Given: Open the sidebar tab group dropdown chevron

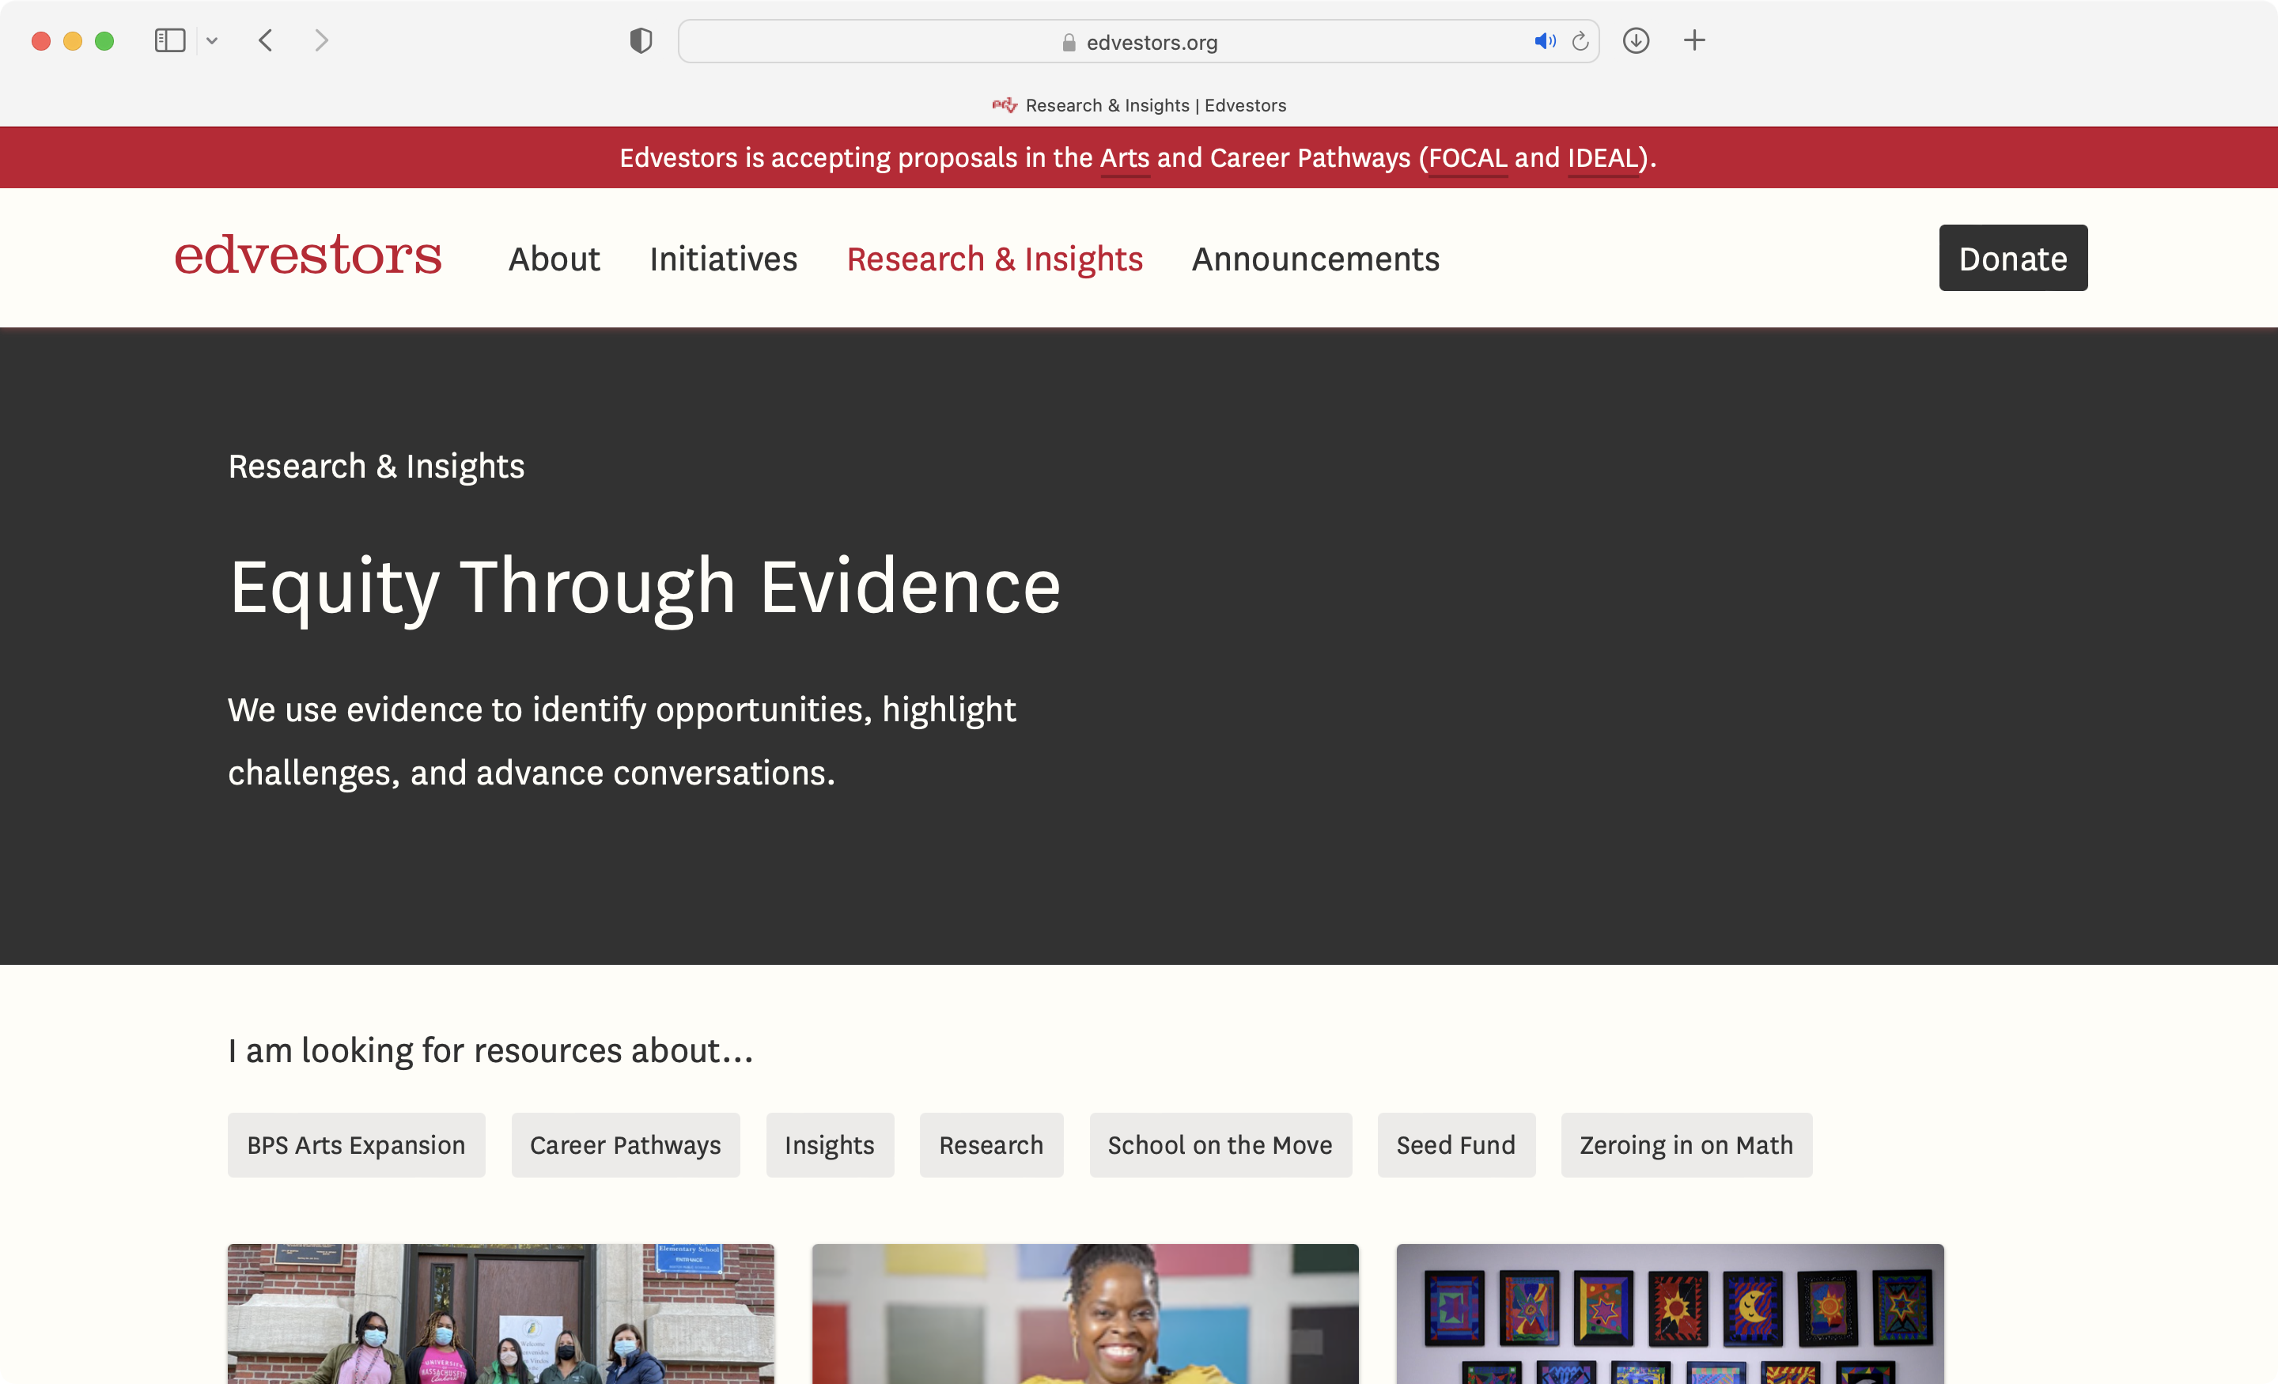Looking at the screenshot, I should click(x=212, y=40).
